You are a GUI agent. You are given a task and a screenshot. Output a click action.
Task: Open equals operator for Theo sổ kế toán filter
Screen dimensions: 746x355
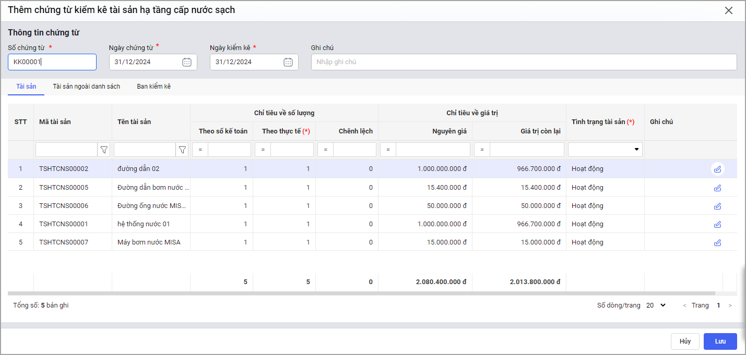[x=200, y=150]
